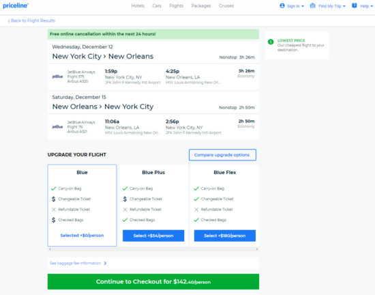The width and height of the screenshot is (375, 295).
Task: Click the New York City › New Orleans heading
Action: pos(103,56)
